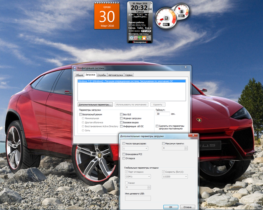Check the Максимум памяти option
The width and height of the screenshot is (263, 210).
(164, 144)
